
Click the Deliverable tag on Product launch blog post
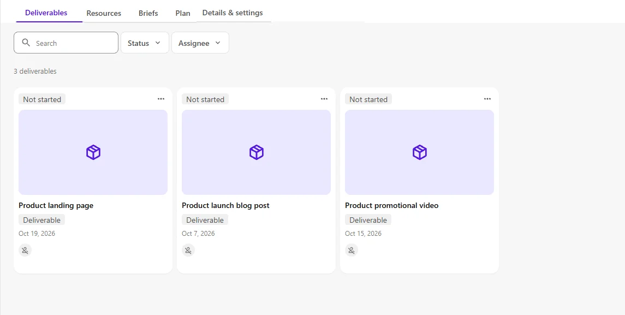click(x=205, y=219)
